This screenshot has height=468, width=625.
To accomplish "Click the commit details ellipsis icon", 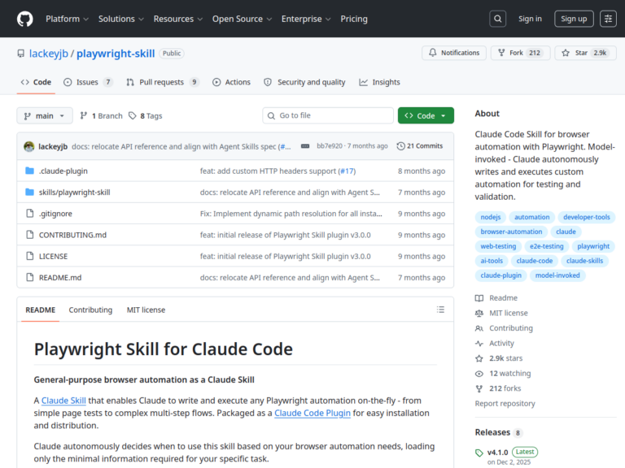I will [x=305, y=146].
